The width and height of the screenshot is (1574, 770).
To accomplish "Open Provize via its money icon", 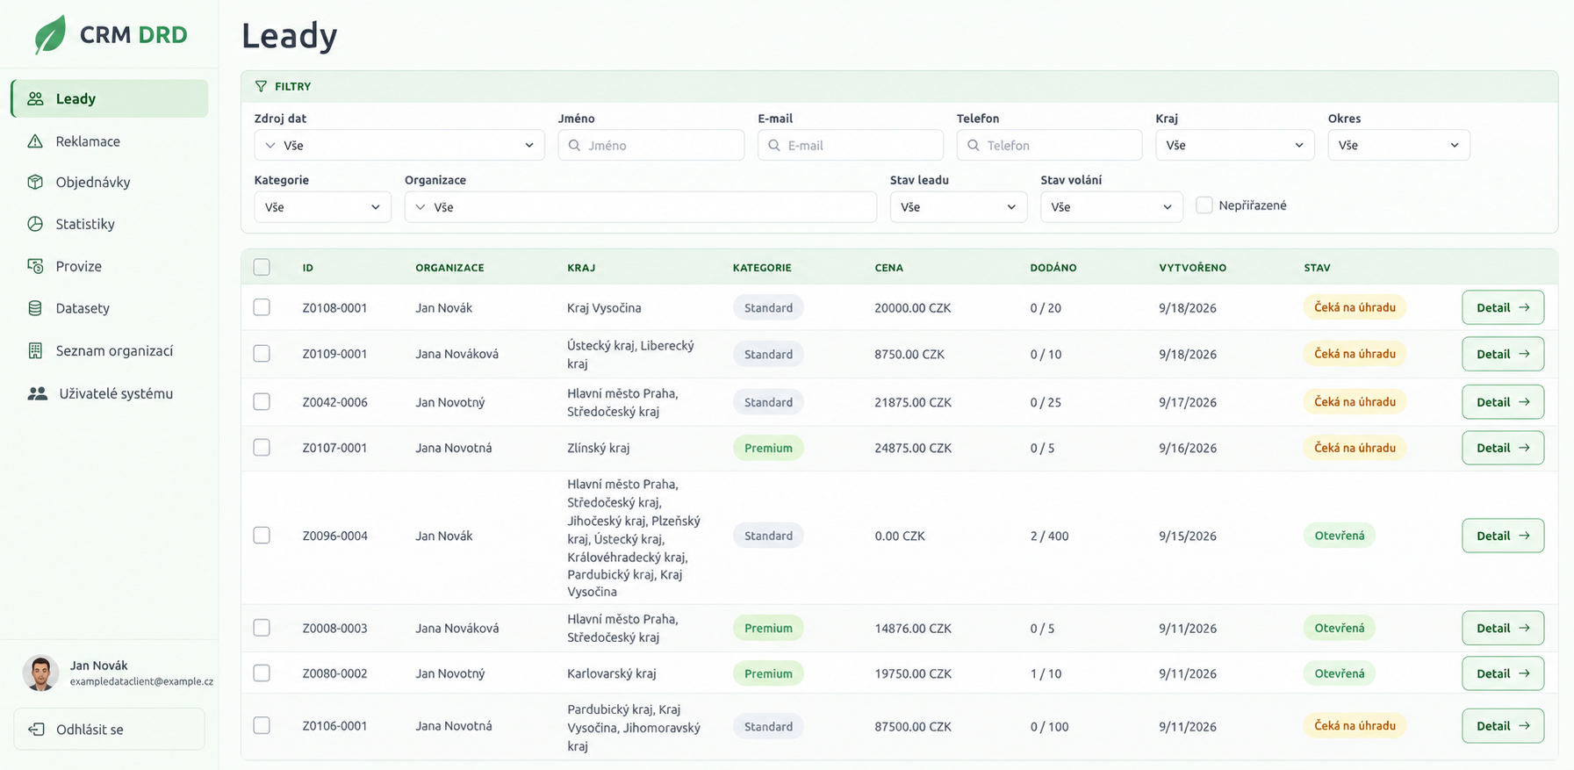I will pos(35,266).
